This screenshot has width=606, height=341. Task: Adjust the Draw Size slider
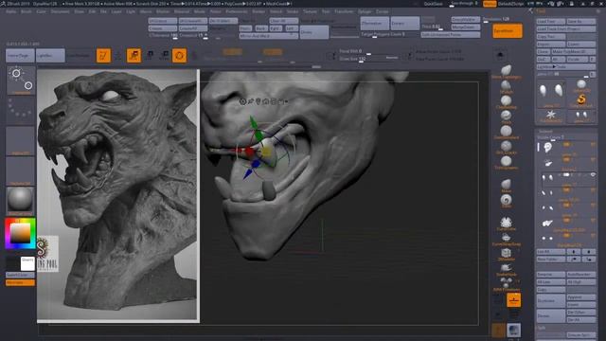pos(368,59)
